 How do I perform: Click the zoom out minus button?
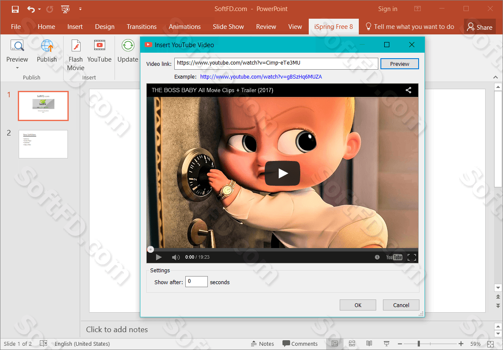tap(400, 344)
